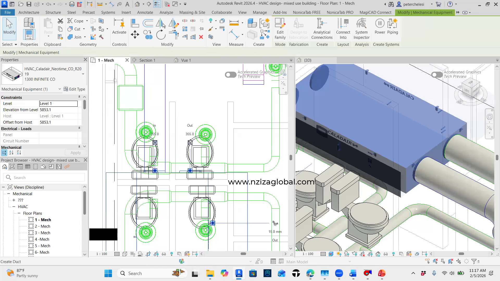Open the Section 1 view tab
500x281 pixels.
tap(147, 60)
